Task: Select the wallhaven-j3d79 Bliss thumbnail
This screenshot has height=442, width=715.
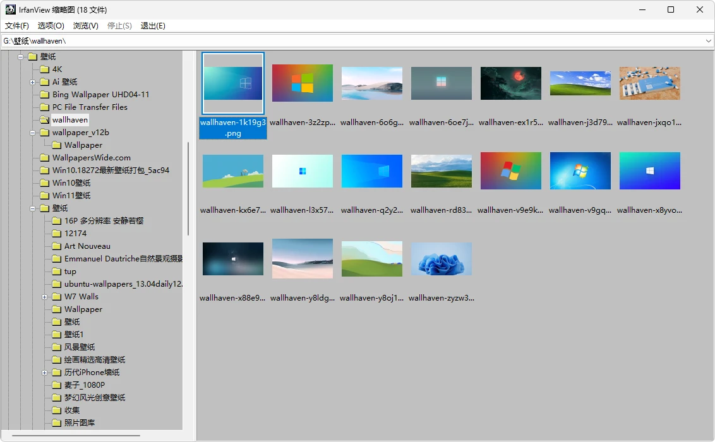Action: click(x=580, y=83)
